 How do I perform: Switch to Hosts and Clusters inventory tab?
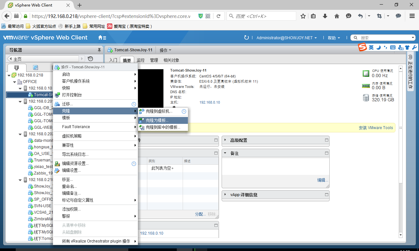click(16, 67)
